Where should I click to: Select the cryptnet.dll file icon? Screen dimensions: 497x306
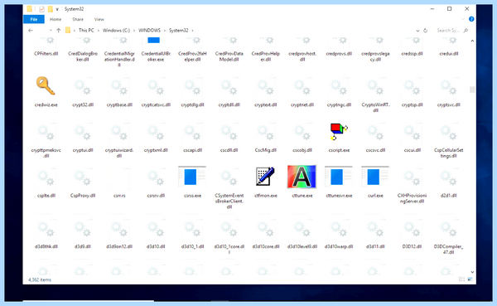[302, 87]
